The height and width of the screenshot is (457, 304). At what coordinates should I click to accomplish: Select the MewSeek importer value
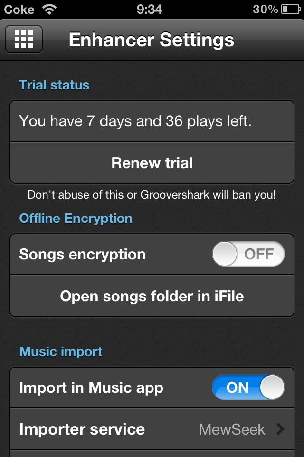[x=232, y=429]
